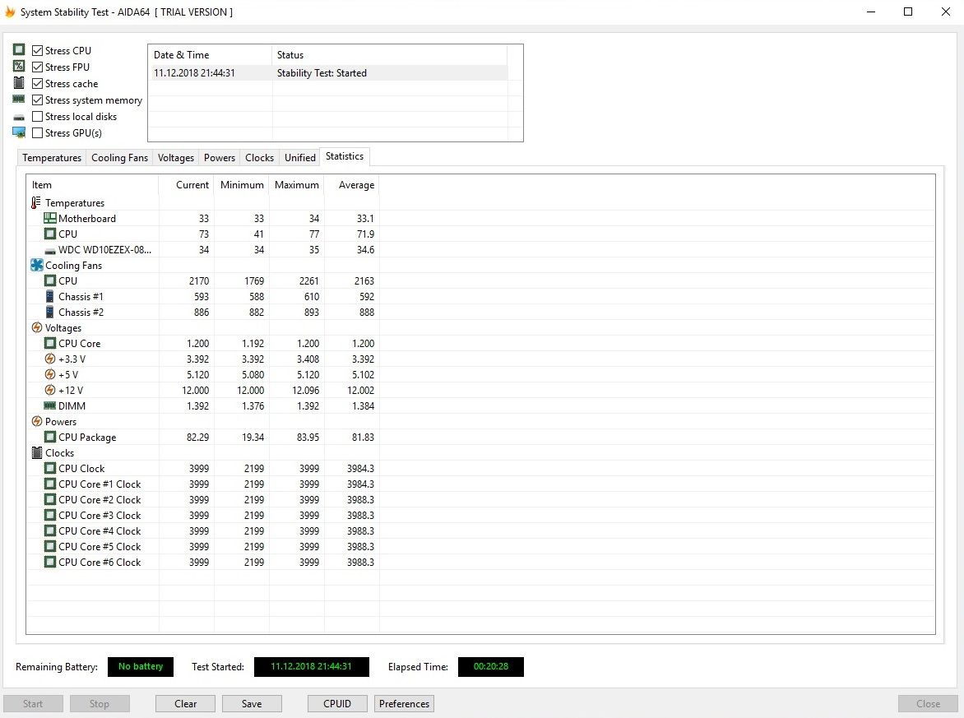Viewport: 964px width, 718px height.
Task: Select the Voltages tab
Action: coord(176,157)
